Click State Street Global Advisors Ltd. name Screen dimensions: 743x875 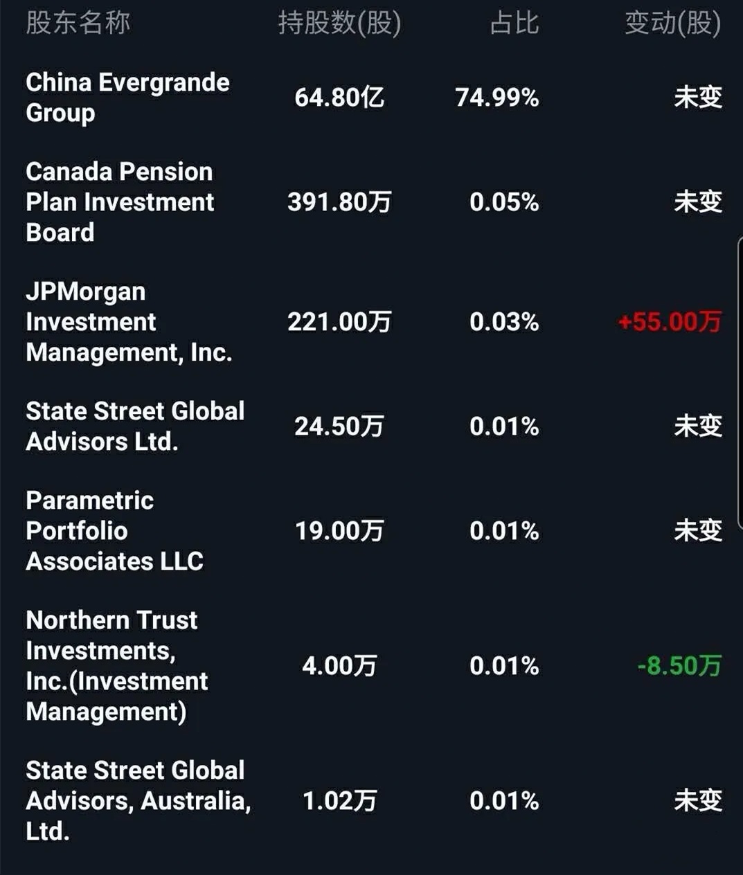coord(135,426)
